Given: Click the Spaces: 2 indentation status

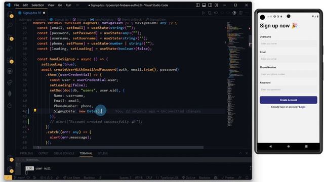Looking at the screenshot, I should pos(125,177).
